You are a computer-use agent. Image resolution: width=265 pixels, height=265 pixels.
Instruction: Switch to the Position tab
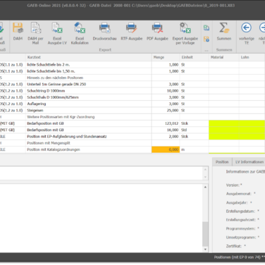pyautogui.click(x=222, y=162)
